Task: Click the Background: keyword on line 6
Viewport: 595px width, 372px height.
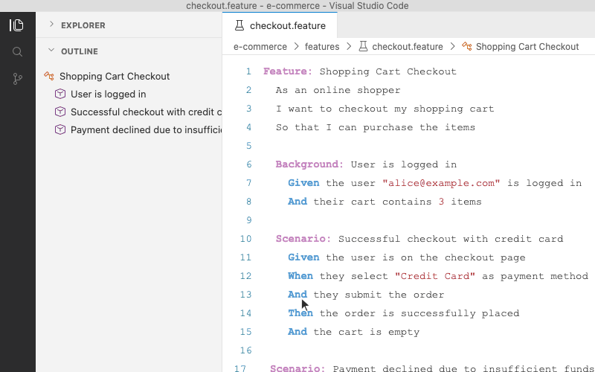Action: 309,164
